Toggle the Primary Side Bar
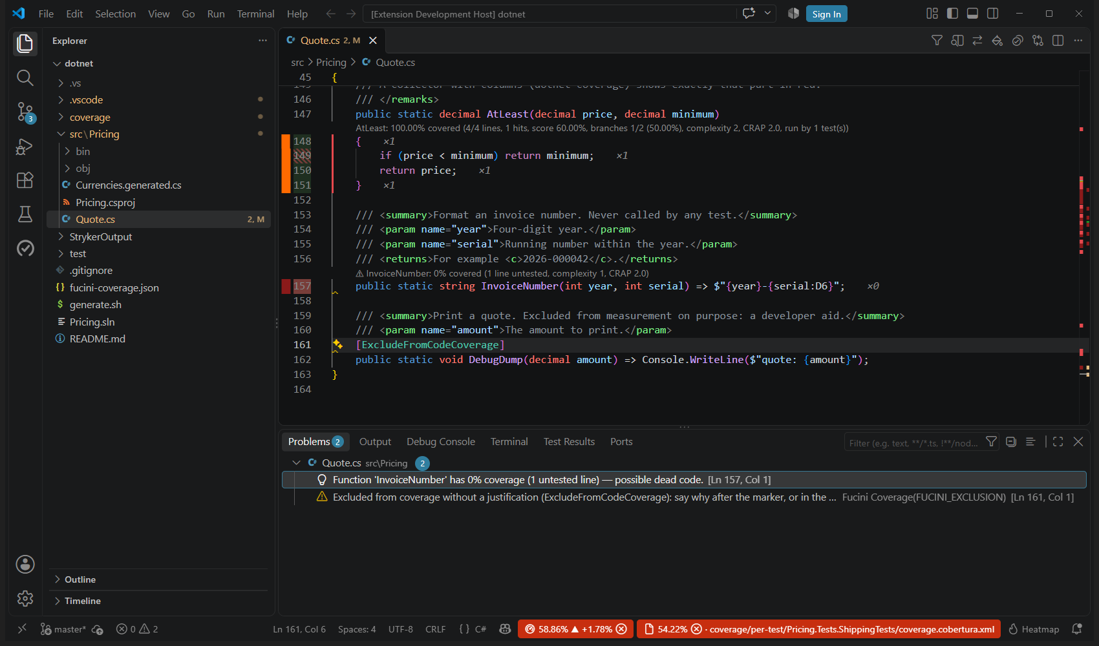Viewport: 1099px width, 646px height. pos(952,14)
